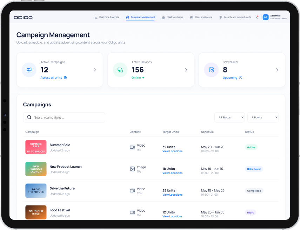This screenshot has width=301, height=231.
Task: Click the Completed status badge
Action: point(254,191)
